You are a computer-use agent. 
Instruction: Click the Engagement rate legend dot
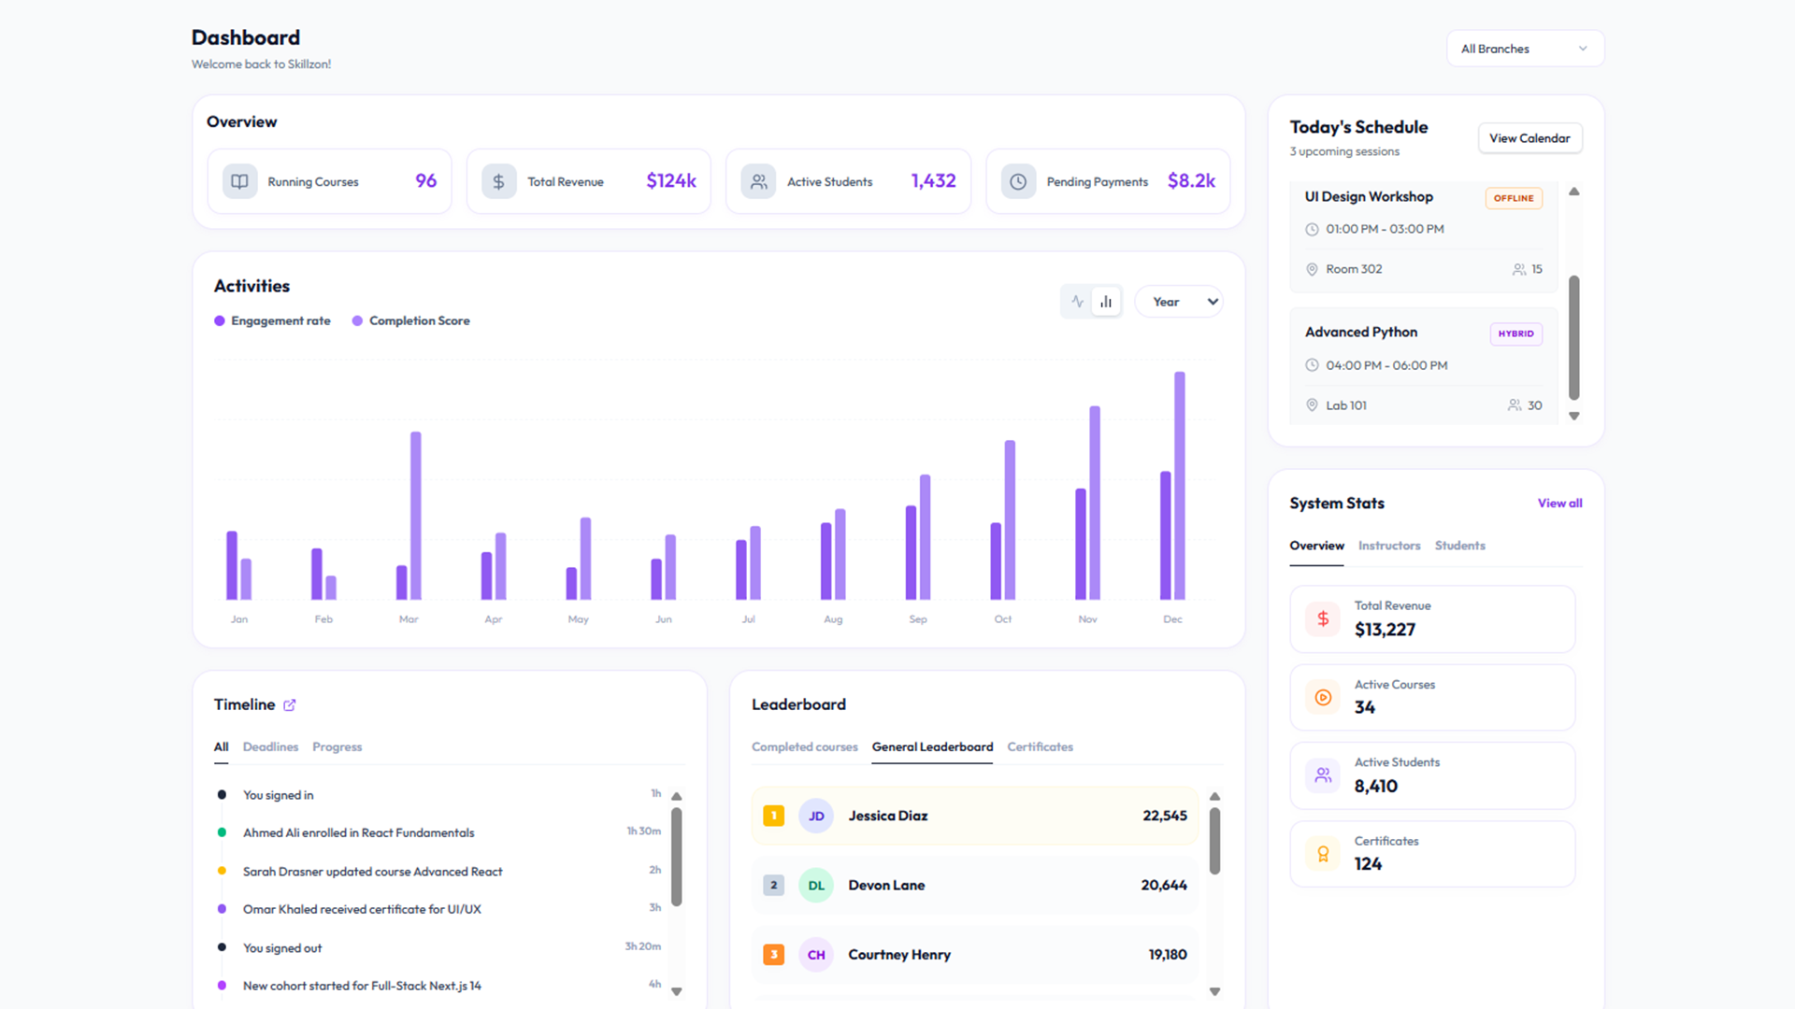(x=220, y=320)
